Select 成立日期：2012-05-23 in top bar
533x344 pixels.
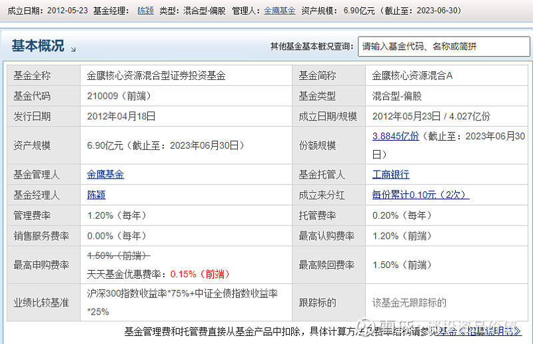tap(47, 11)
